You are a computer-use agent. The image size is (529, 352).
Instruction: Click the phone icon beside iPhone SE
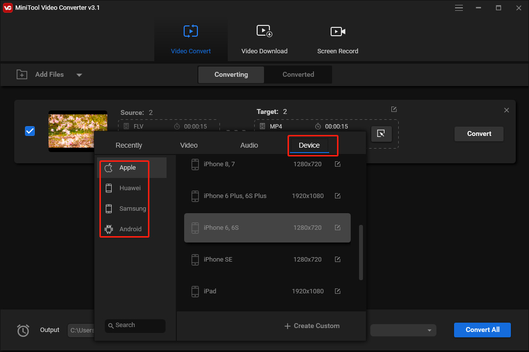tap(195, 260)
